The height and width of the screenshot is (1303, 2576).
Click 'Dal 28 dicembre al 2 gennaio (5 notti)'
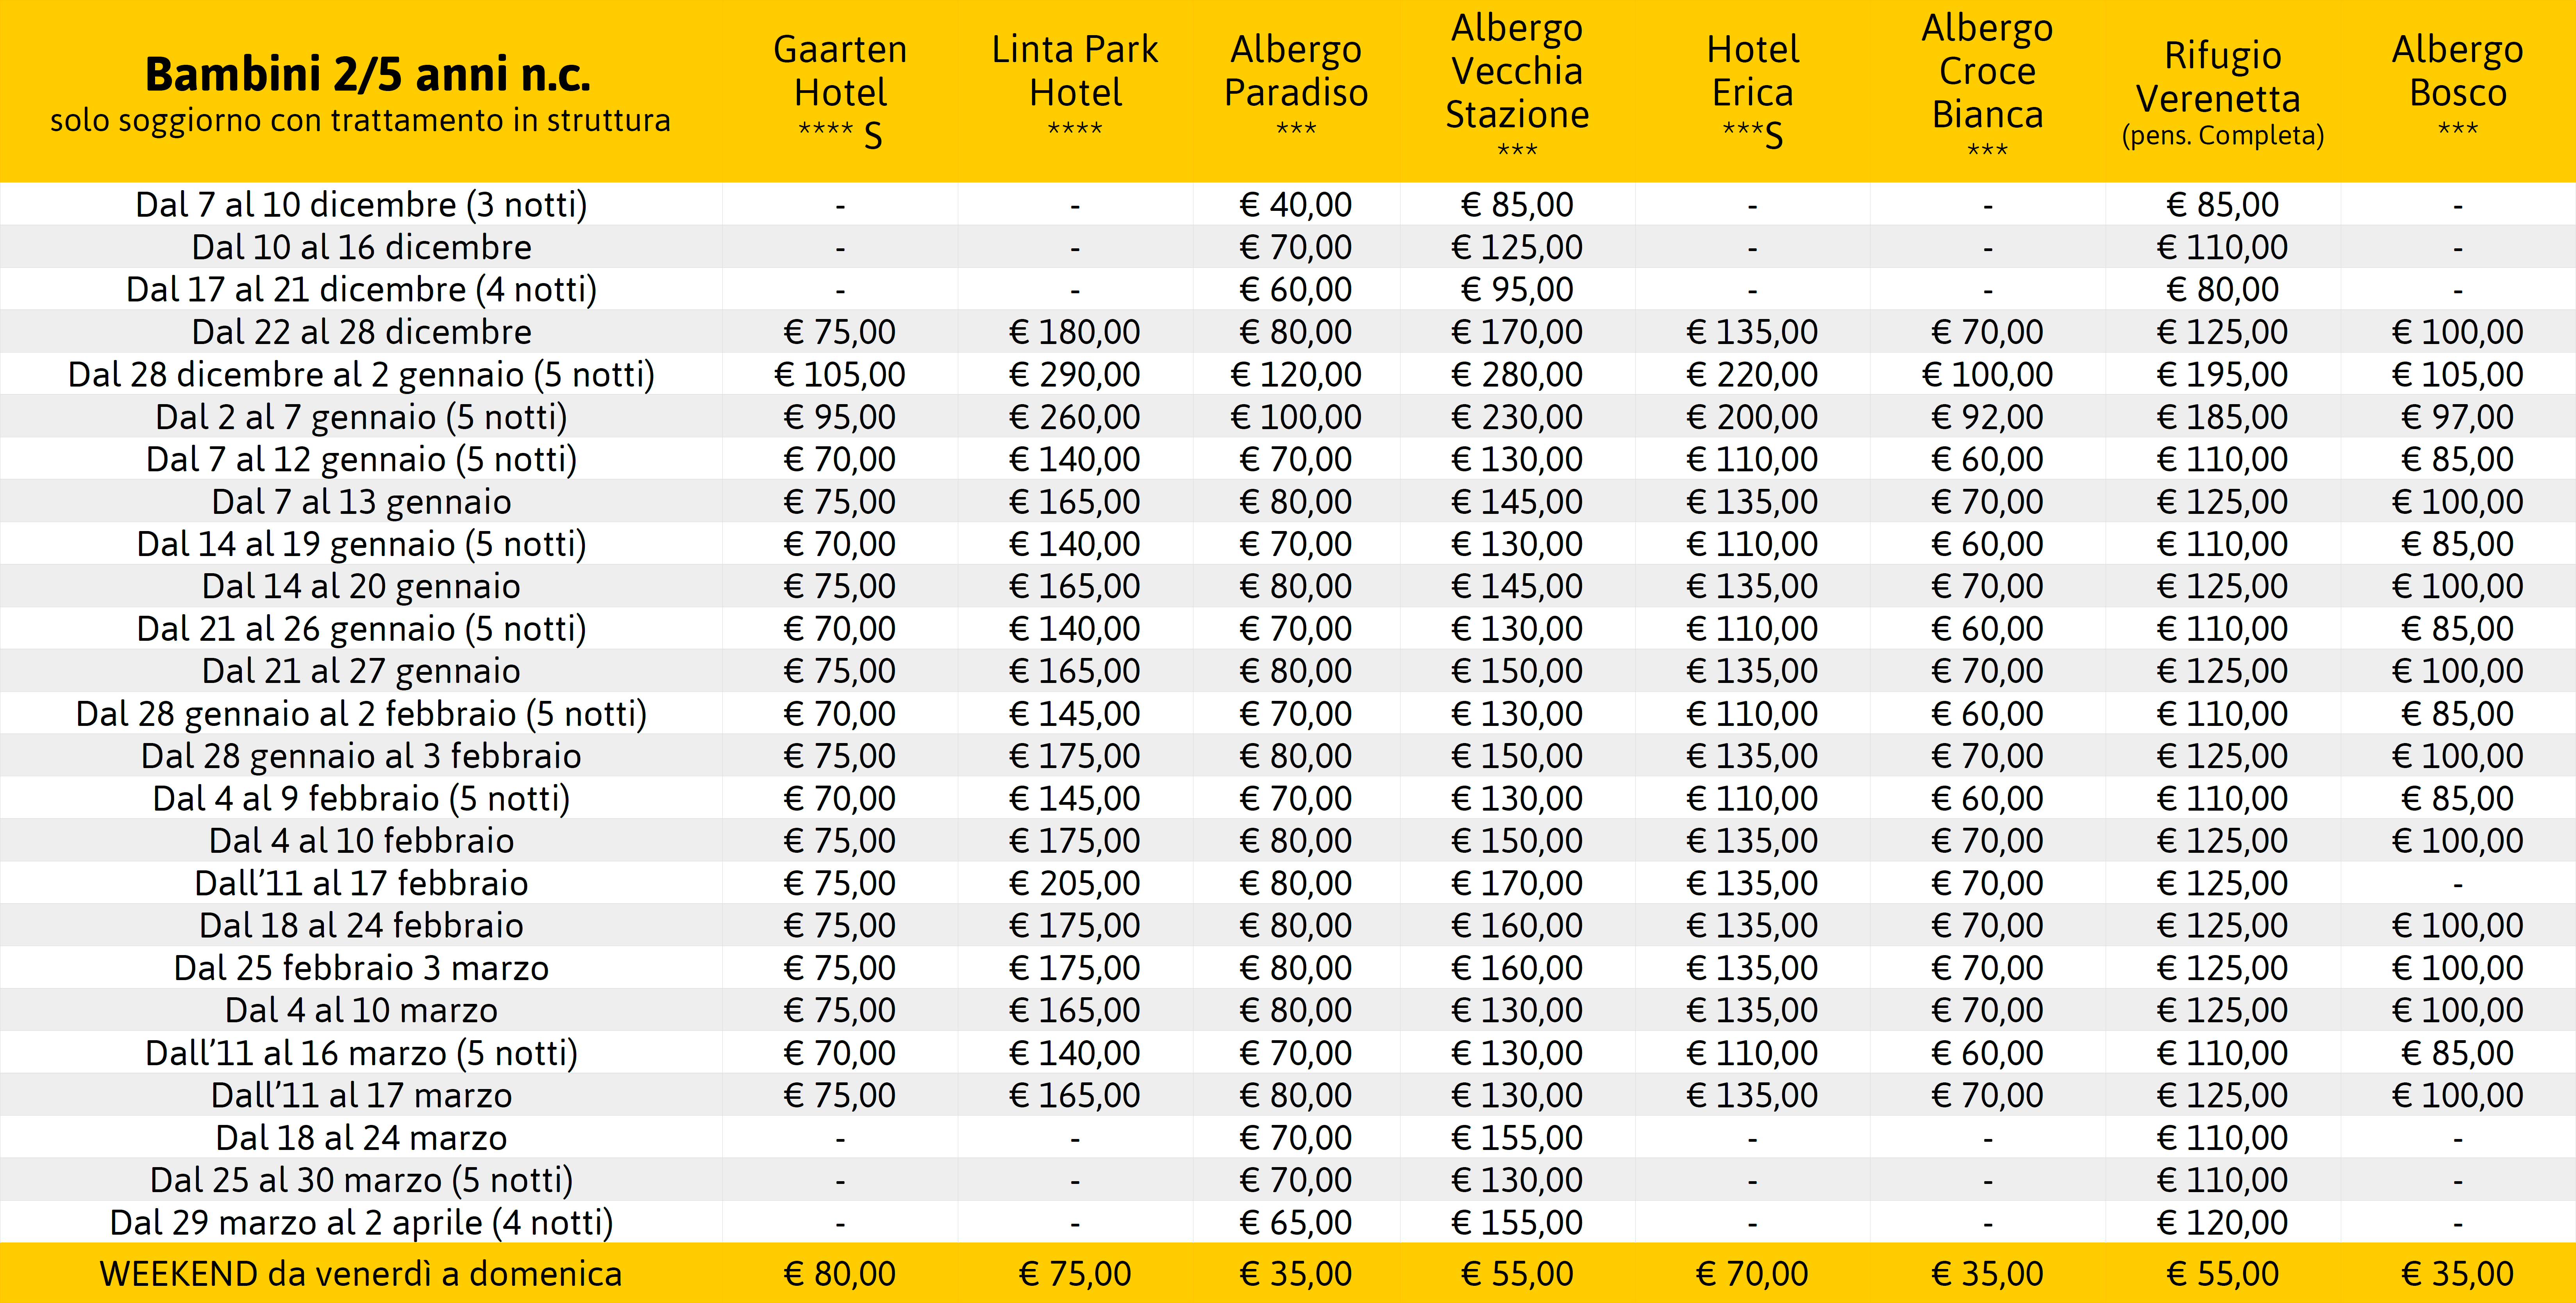click(361, 375)
